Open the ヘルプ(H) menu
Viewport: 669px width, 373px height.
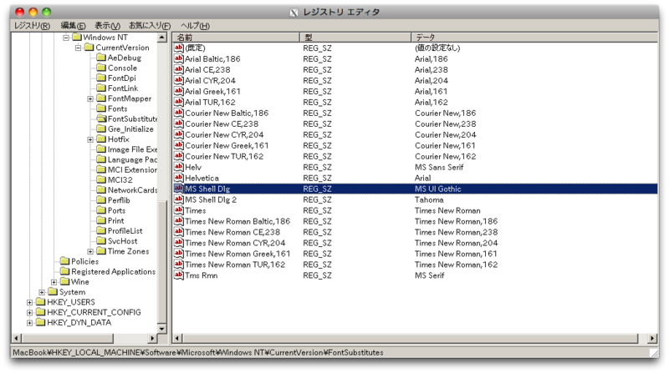tap(195, 26)
